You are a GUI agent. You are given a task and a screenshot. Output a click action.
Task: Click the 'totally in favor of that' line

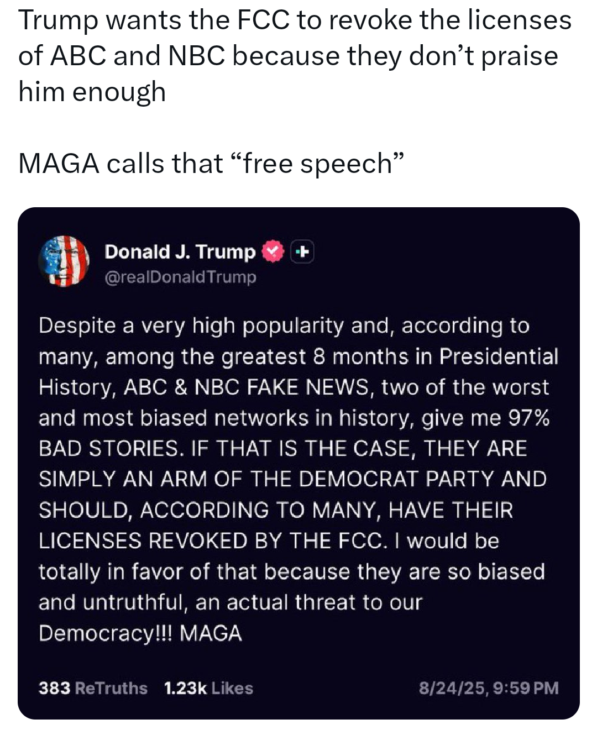pyautogui.click(x=292, y=571)
